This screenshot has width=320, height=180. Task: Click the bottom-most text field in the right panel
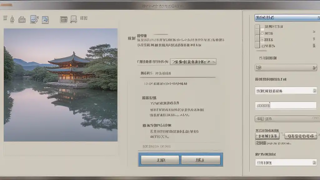286,162
